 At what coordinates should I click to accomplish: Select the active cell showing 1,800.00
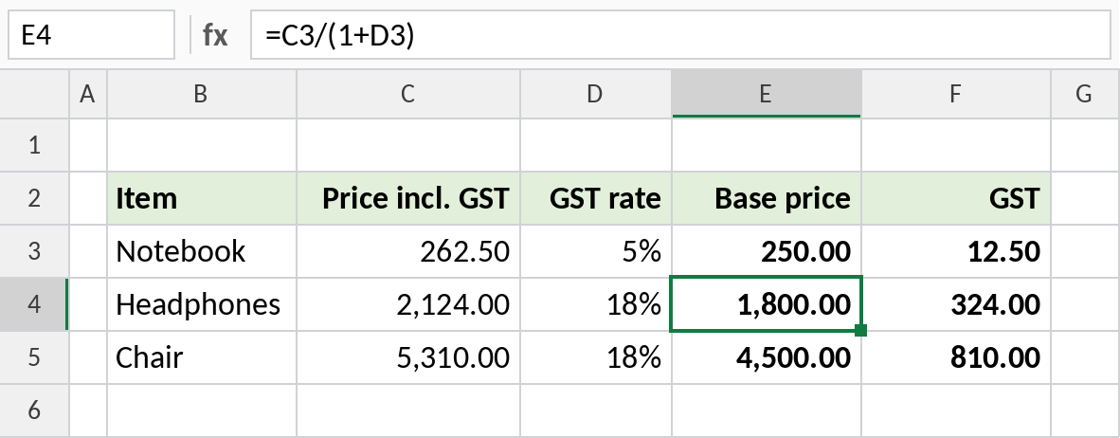coord(767,305)
